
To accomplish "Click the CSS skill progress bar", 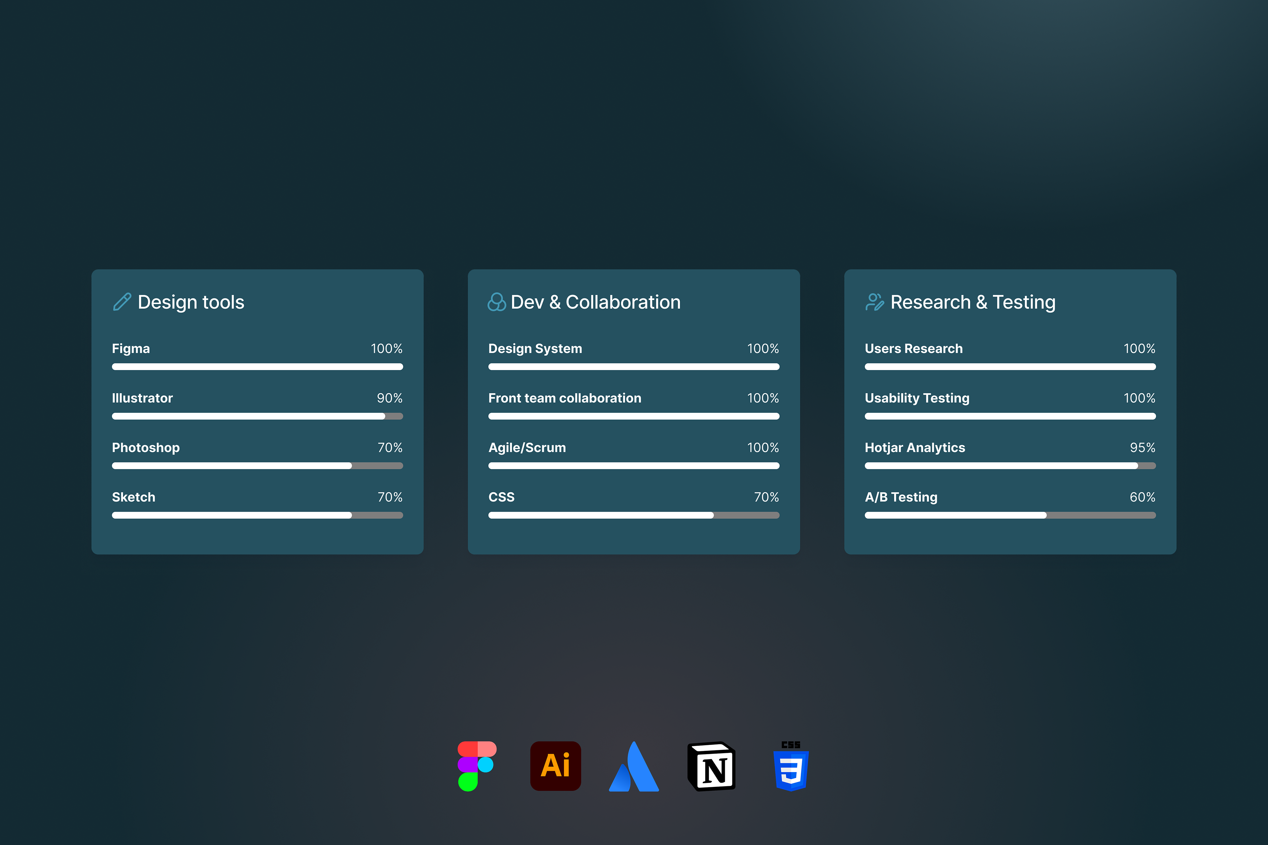I will click(x=633, y=515).
